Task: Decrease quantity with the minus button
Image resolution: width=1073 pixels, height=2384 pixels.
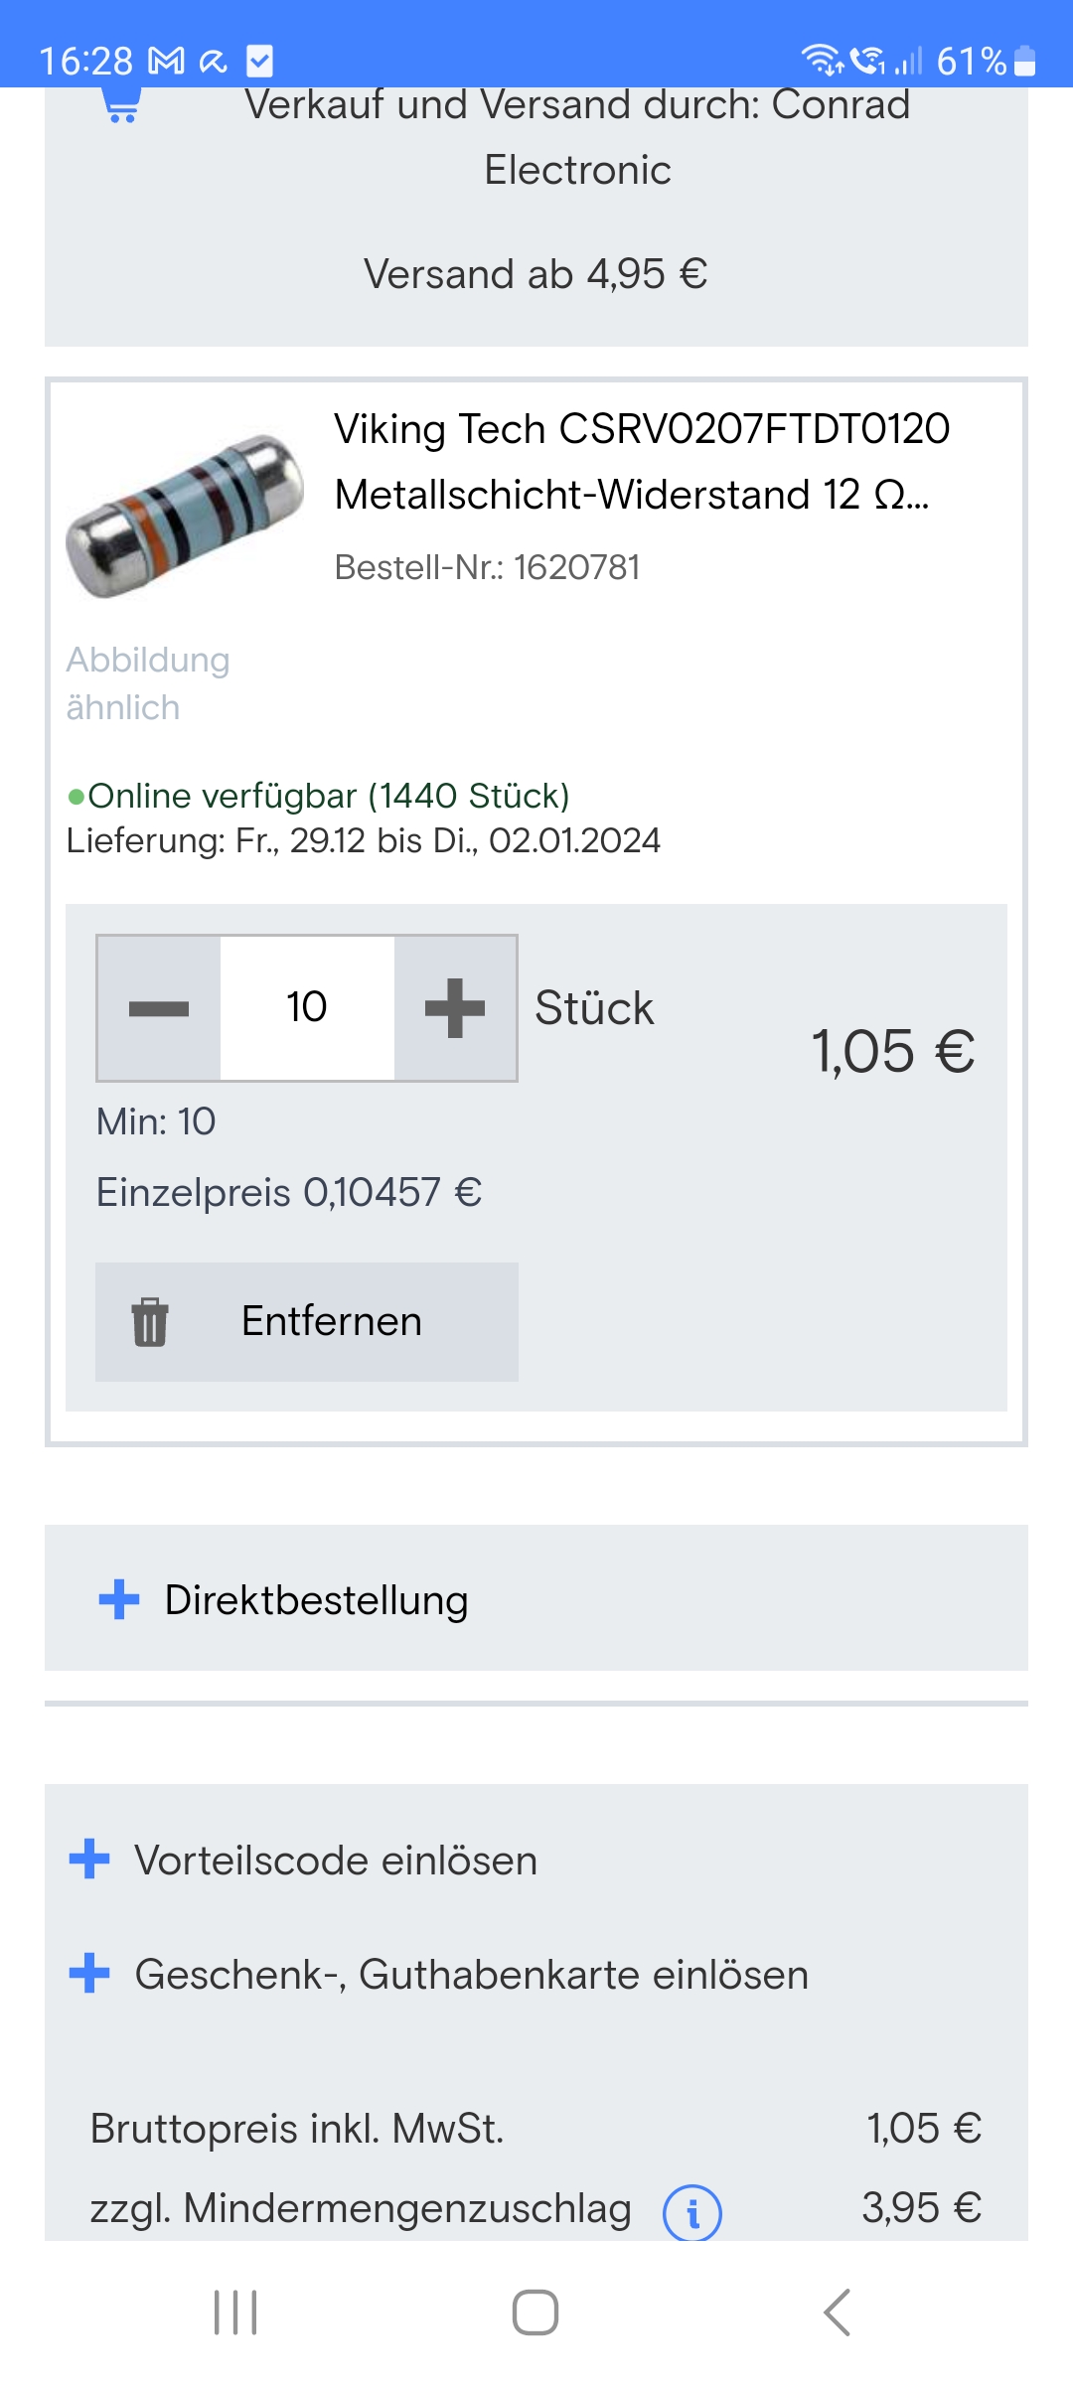Action: 159,1008
